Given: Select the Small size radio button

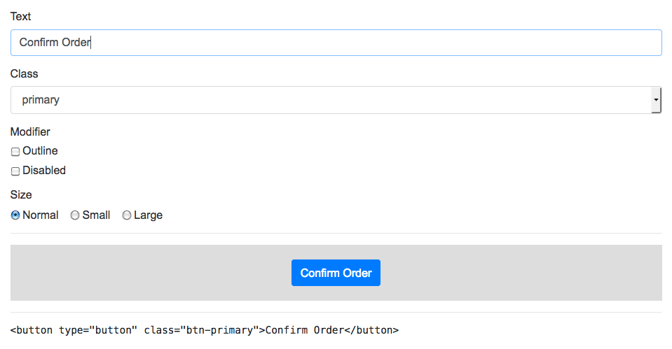Looking at the screenshot, I should [x=75, y=215].
